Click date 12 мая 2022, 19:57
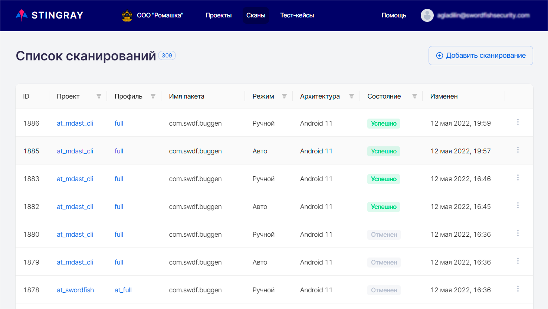The height and width of the screenshot is (309, 548). point(460,151)
